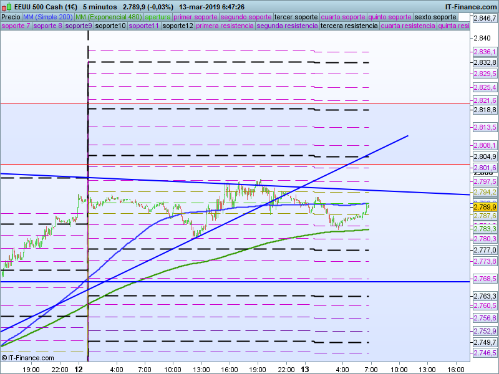Click the 2.813,5 price label
The height and width of the screenshot is (374, 499).
[485, 127]
